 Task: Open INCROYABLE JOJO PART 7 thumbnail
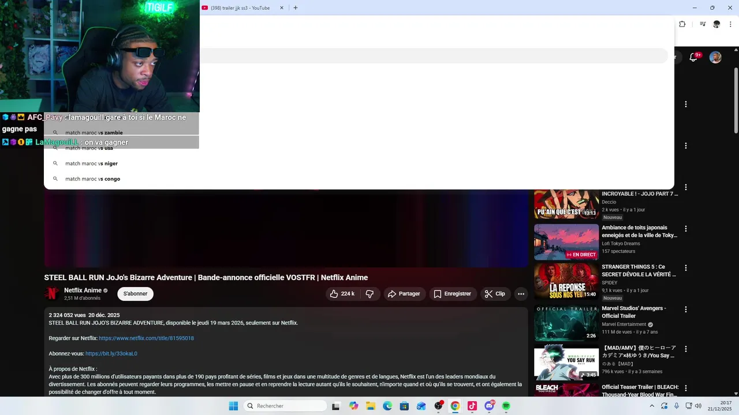566,203
